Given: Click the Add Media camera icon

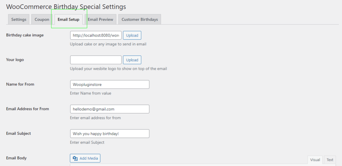Looking at the screenshot, I should click(x=75, y=158).
